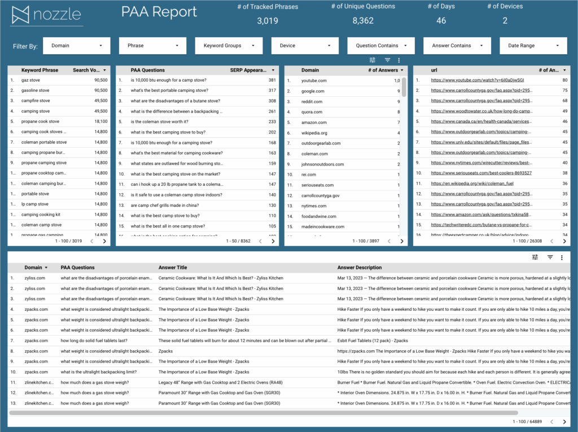Sort by PAA Questions header in top table
The height and width of the screenshot is (432, 578).
tap(147, 70)
